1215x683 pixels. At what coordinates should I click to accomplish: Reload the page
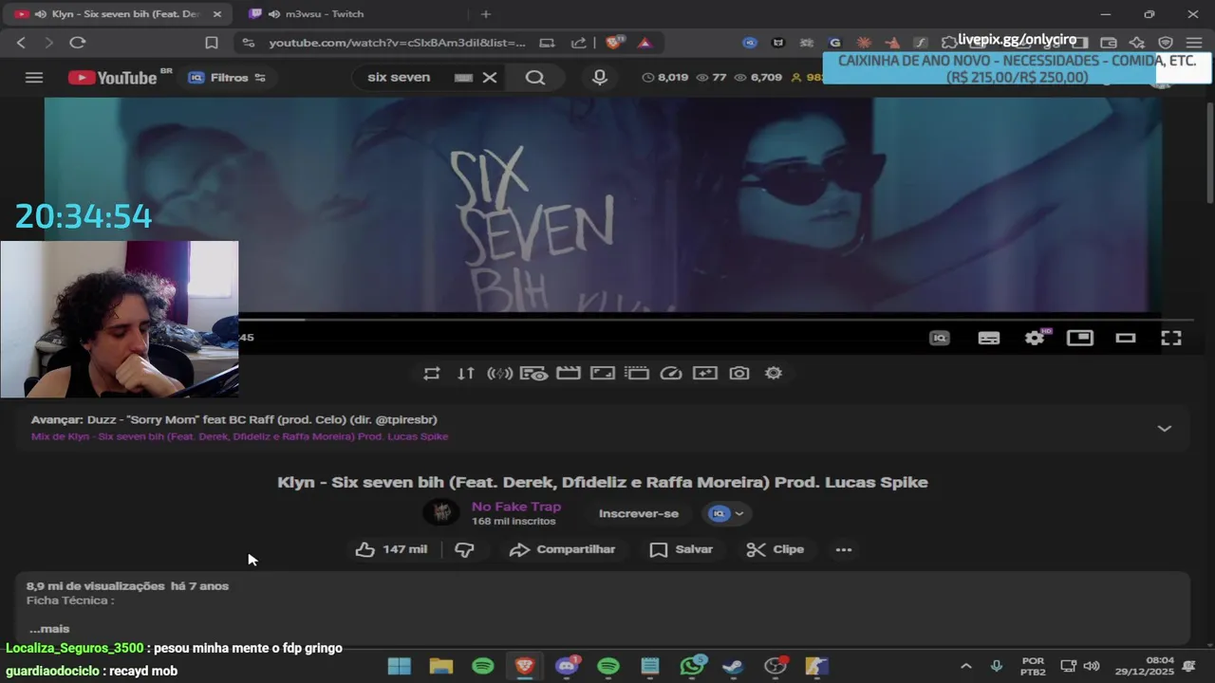[78, 43]
